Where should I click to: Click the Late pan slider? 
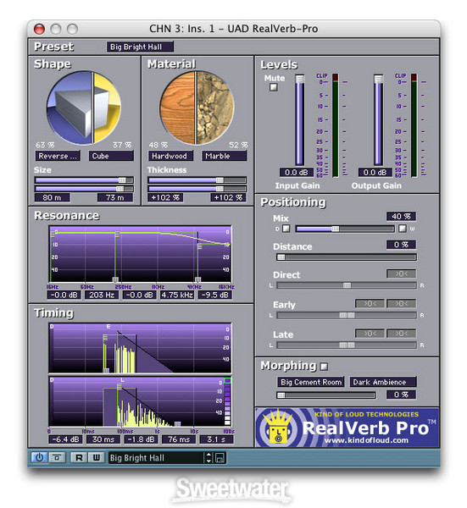[347, 345]
